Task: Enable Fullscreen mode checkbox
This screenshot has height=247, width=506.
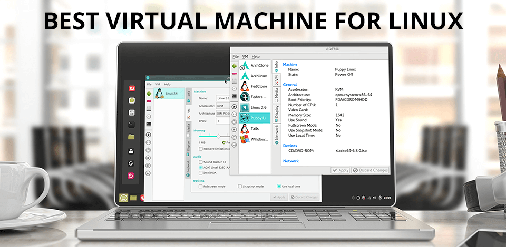Action: click(x=201, y=186)
